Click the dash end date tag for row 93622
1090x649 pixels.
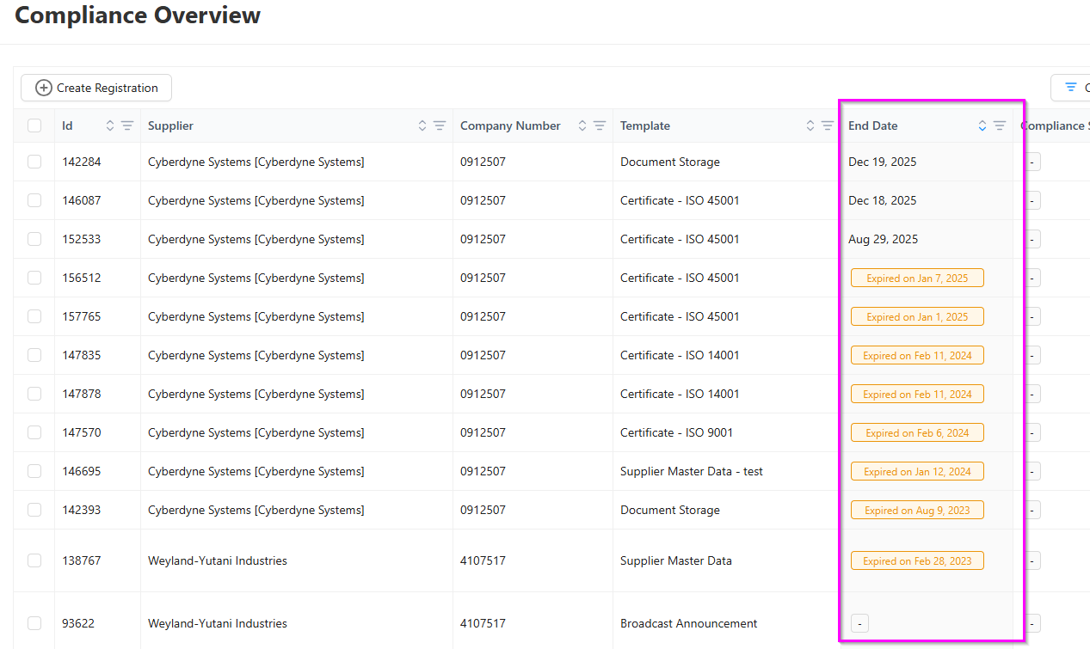(859, 623)
